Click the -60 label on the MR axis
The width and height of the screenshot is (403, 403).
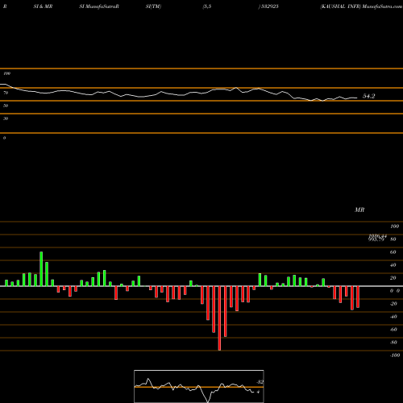393,330
